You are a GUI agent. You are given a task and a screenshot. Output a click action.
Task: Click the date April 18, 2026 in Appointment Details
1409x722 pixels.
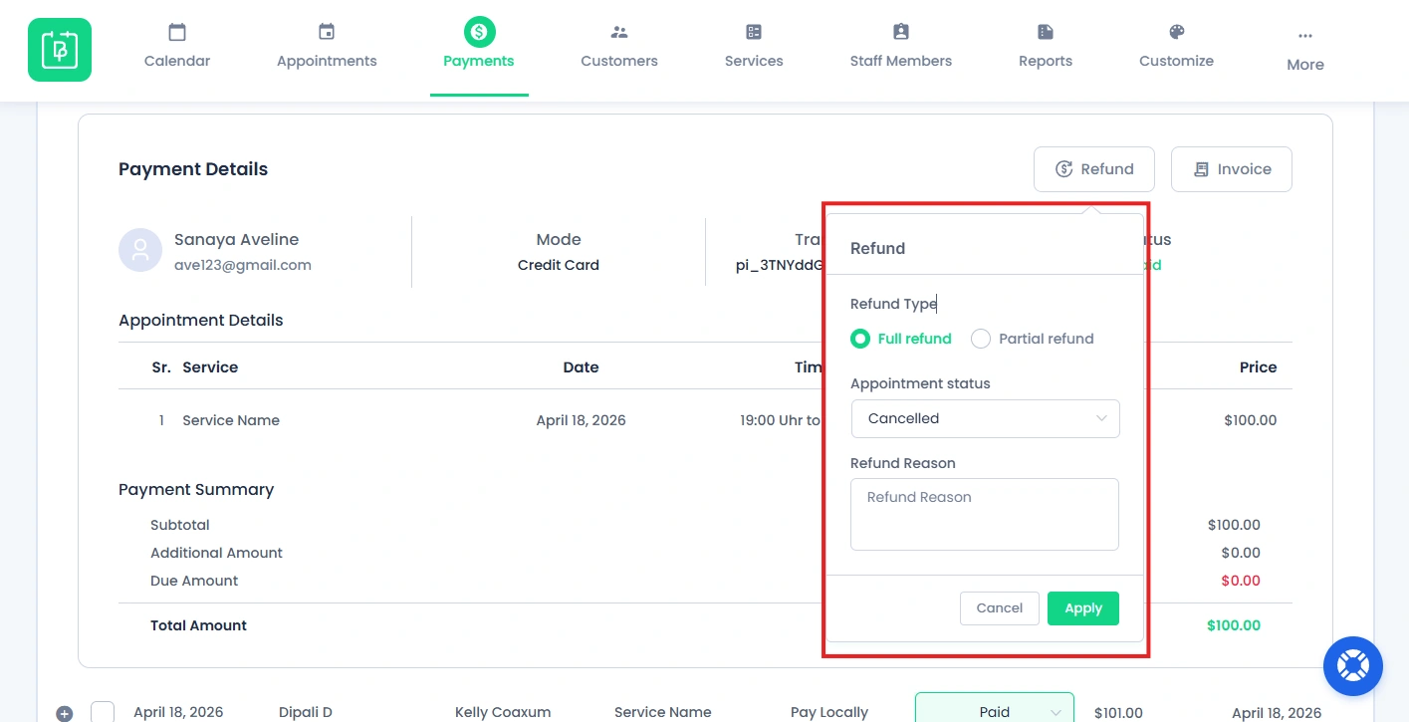click(582, 420)
